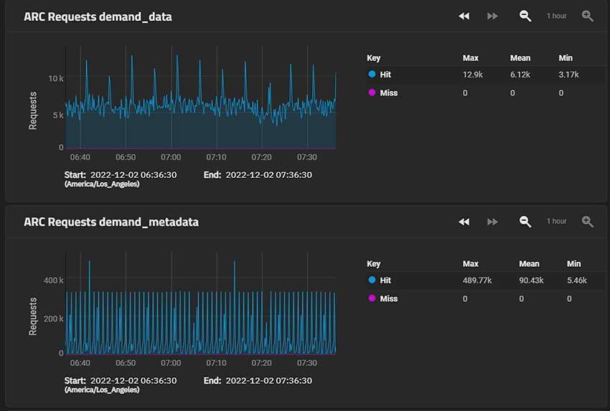The width and height of the screenshot is (610, 411).
Task: Select the Hit row in demand_data legend
Action: click(x=486, y=75)
